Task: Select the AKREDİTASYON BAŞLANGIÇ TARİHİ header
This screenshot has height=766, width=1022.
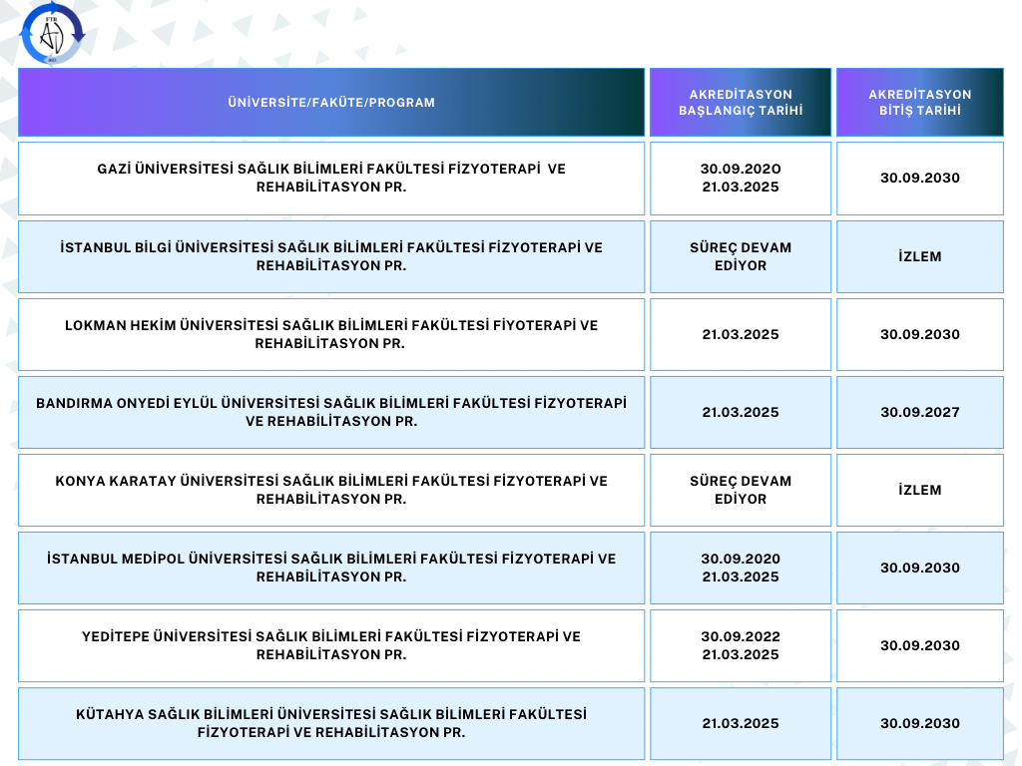Action: [741, 102]
